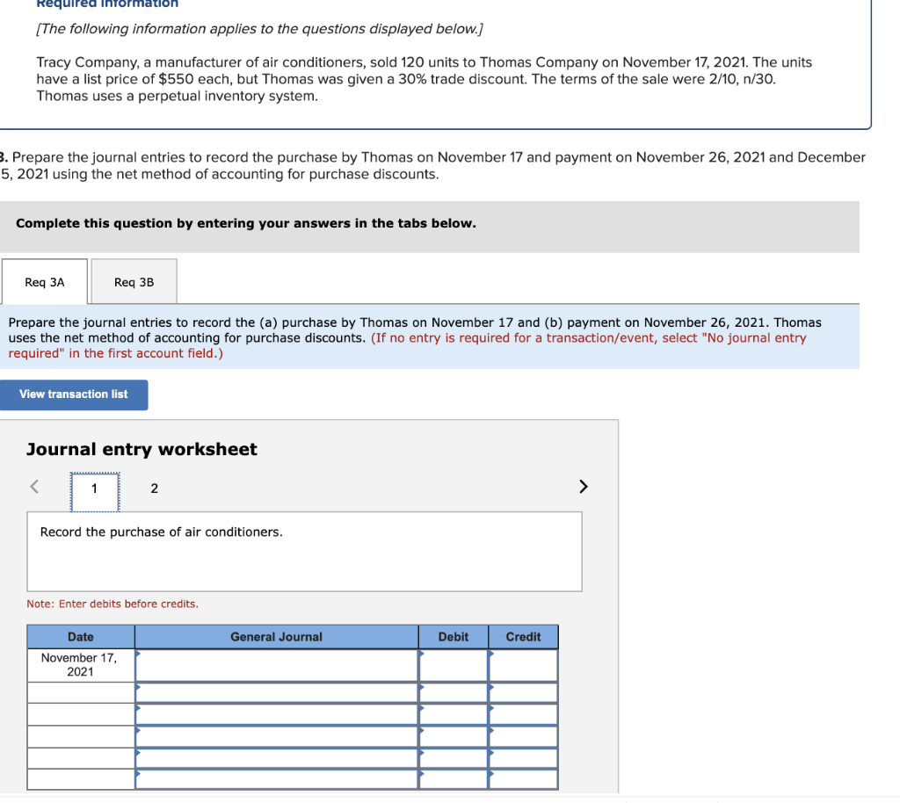Click the Date column header
Screen dimensions: 900x803
80,637
